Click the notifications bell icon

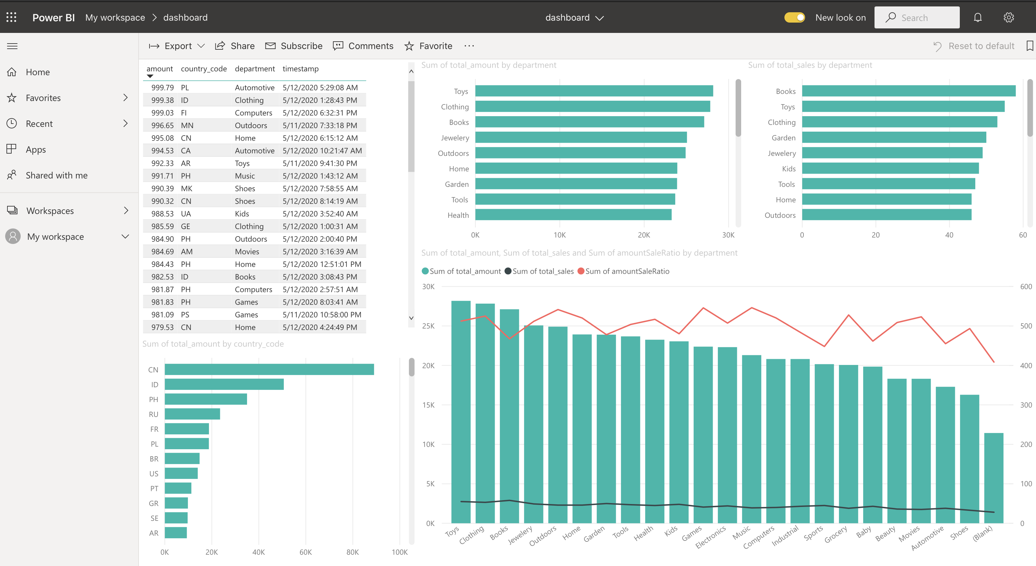[978, 17]
